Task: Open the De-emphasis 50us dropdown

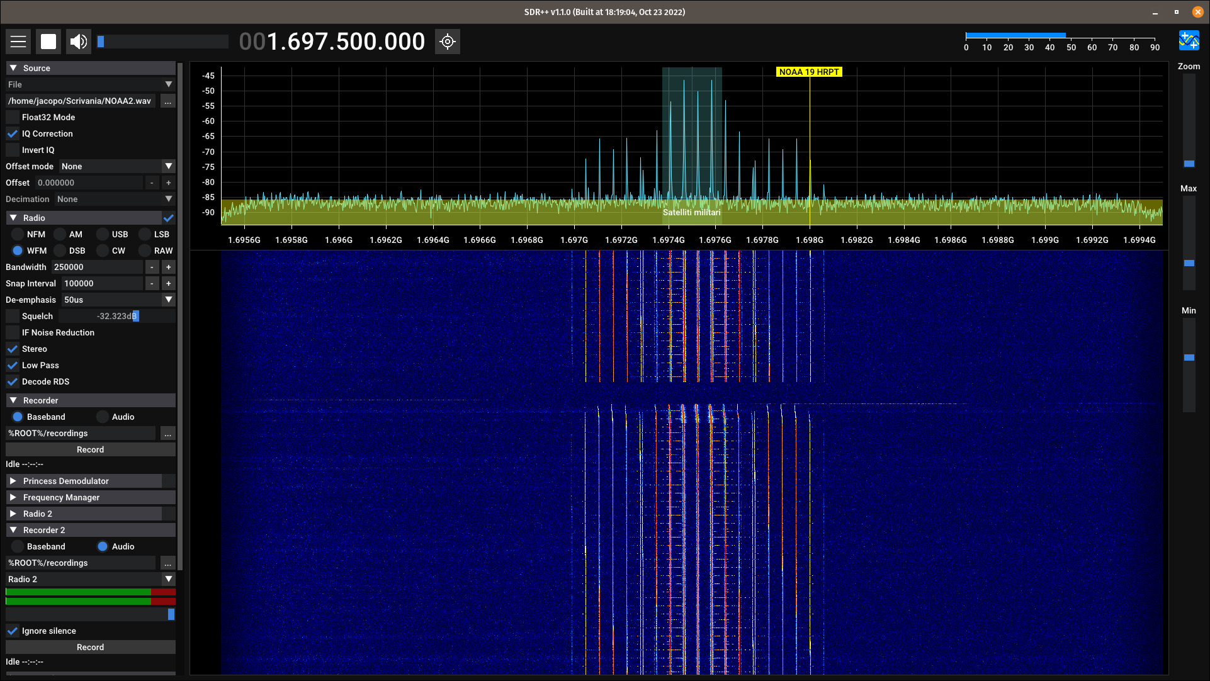Action: tap(118, 300)
